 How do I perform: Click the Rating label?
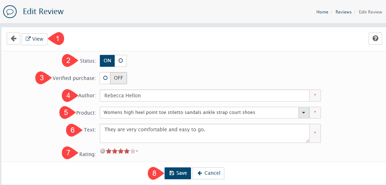(88, 154)
